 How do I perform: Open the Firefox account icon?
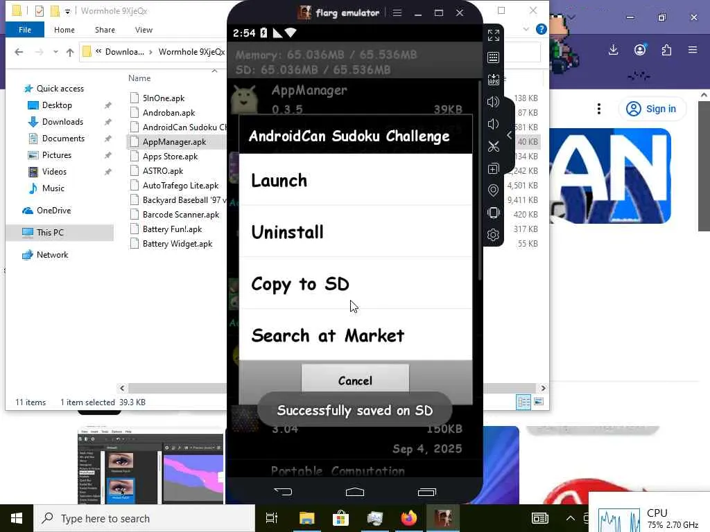[x=640, y=50]
